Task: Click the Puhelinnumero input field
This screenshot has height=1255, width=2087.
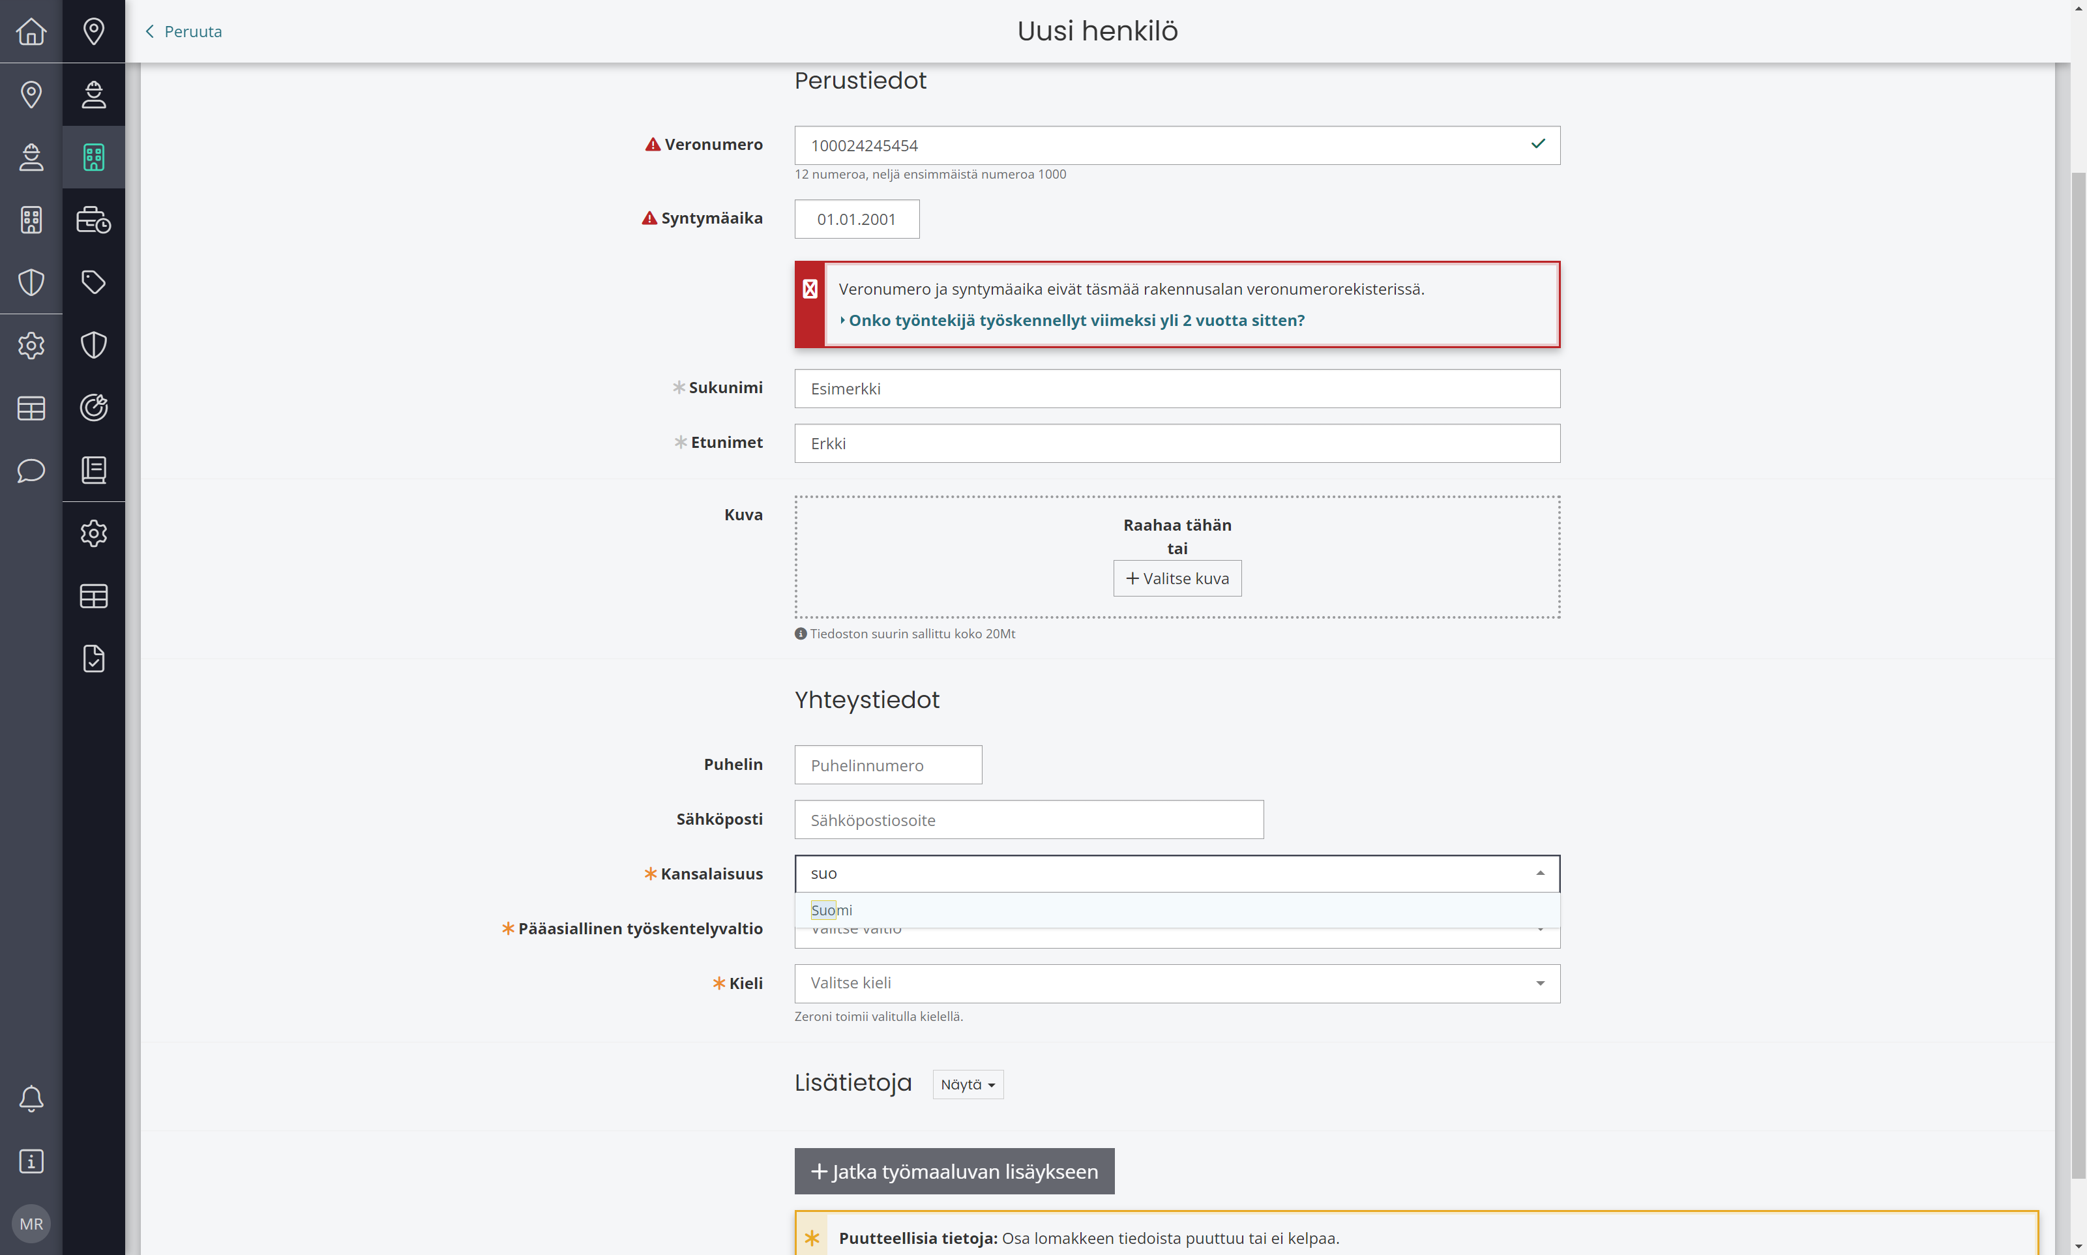Action: [888, 765]
